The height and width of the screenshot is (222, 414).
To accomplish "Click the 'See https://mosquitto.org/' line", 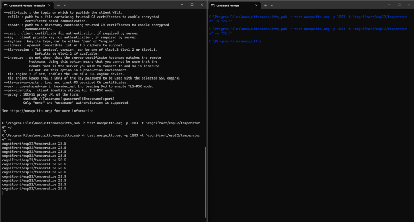I will tap(48, 111).
